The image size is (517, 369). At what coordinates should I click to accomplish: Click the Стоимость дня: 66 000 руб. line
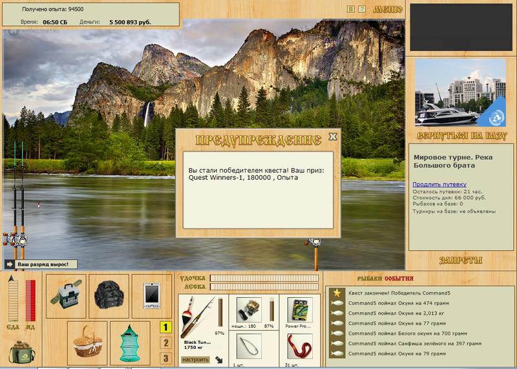pyautogui.click(x=448, y=198)
